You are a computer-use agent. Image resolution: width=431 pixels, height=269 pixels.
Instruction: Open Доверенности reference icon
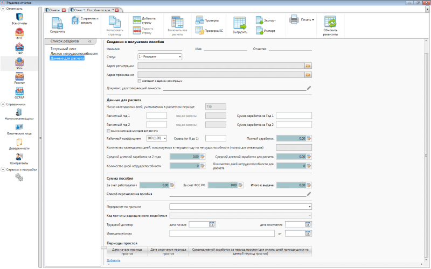(19, 142)
